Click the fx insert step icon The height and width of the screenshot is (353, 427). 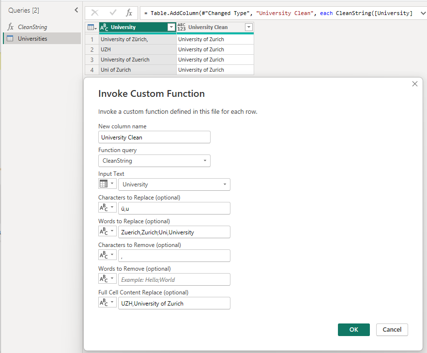click(129, 13)
